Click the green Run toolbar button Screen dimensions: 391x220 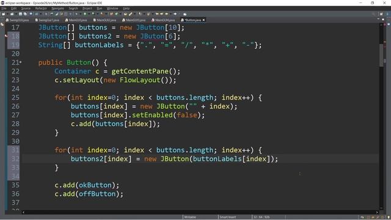(x=85, y=14)
